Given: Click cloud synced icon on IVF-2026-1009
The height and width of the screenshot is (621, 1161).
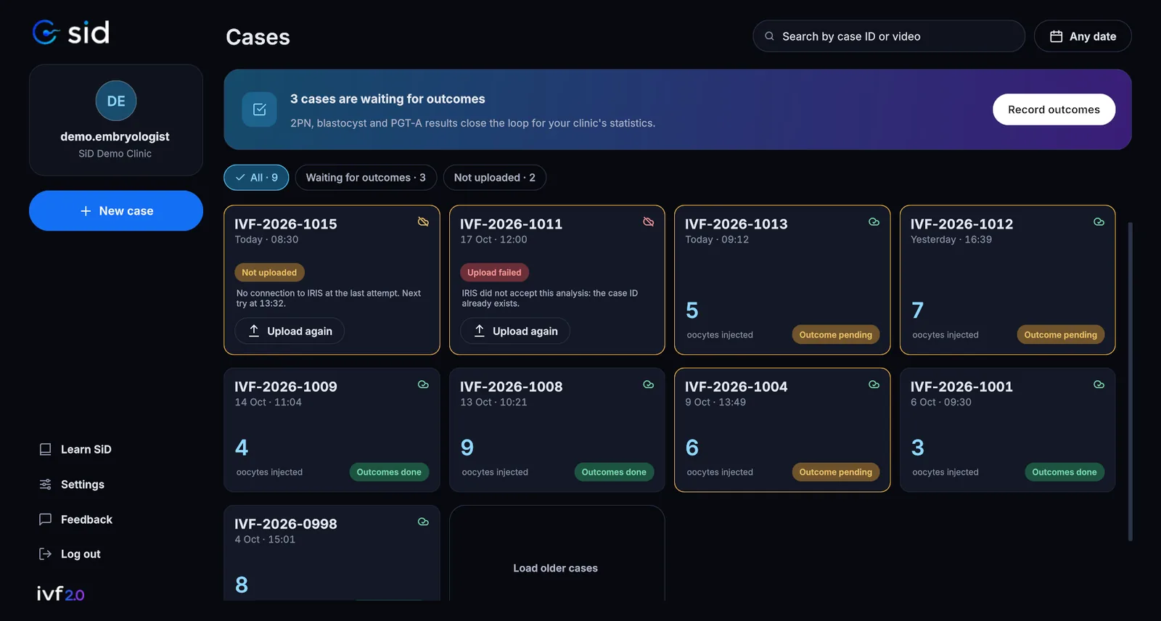Looking at the screenshot, I should point(423,384).
